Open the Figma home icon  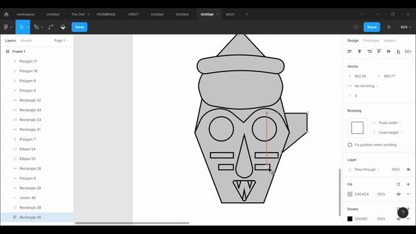coord(6,14)
